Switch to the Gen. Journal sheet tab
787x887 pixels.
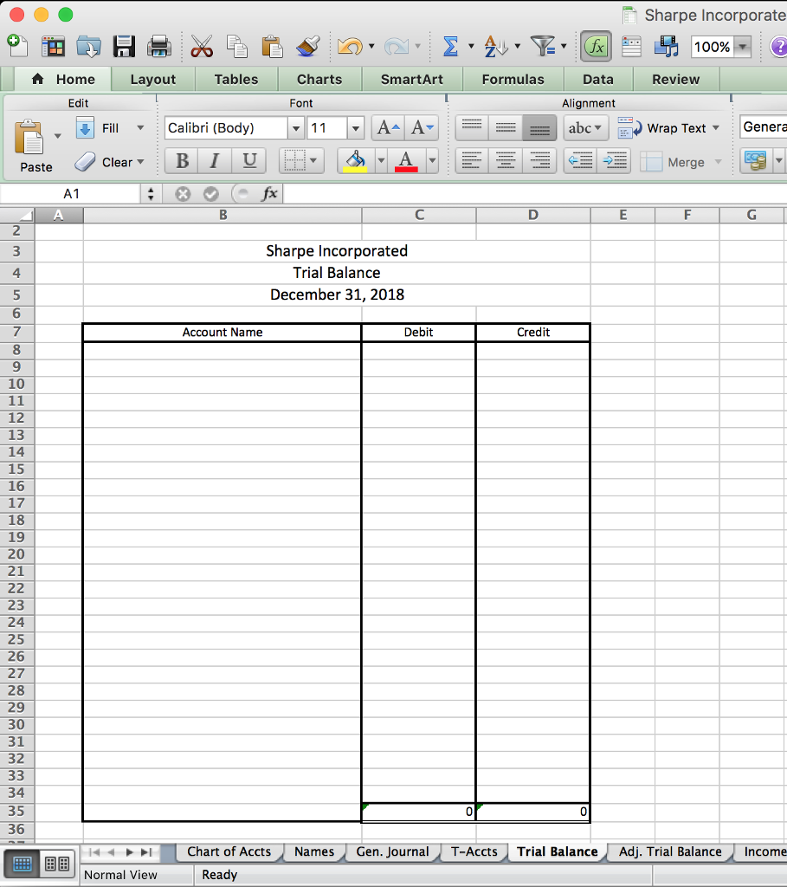click(x=392, y=851)
